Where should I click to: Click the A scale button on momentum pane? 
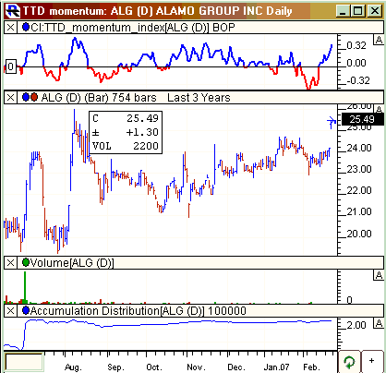pos(379,40)
